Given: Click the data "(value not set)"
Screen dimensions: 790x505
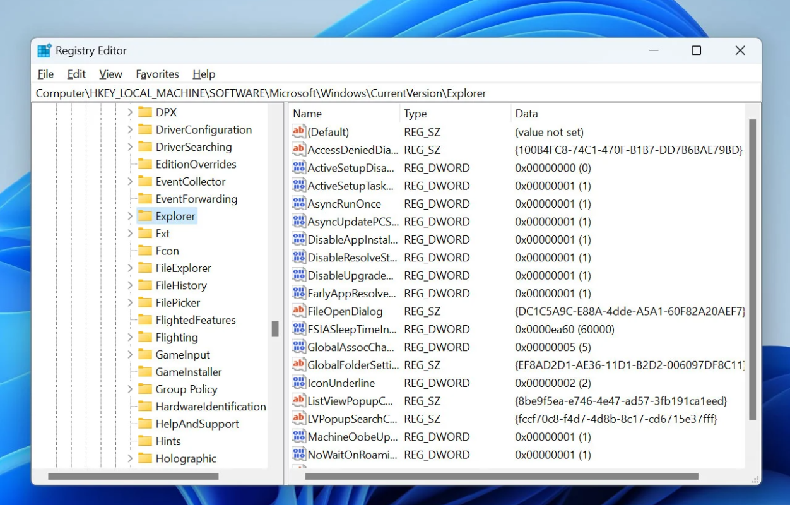Looking at the screenshot, I should point(550,132).
